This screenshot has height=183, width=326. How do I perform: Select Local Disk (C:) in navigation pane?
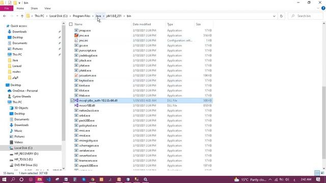click(23, 148)
